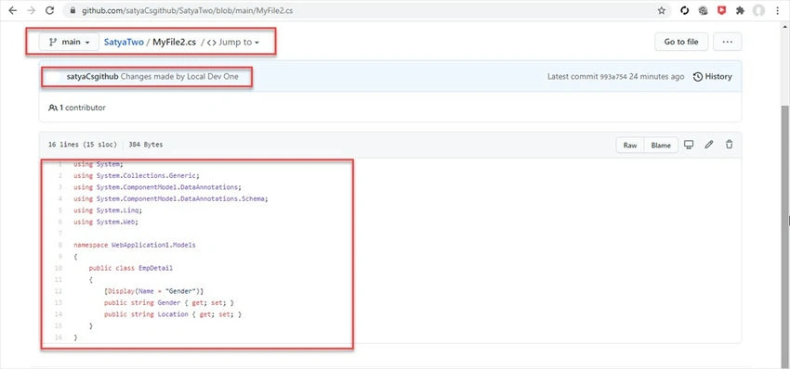Open the browser profile avatar

tap(758, 10)
